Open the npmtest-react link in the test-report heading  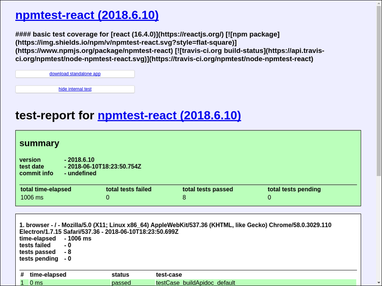pos(169,115)
